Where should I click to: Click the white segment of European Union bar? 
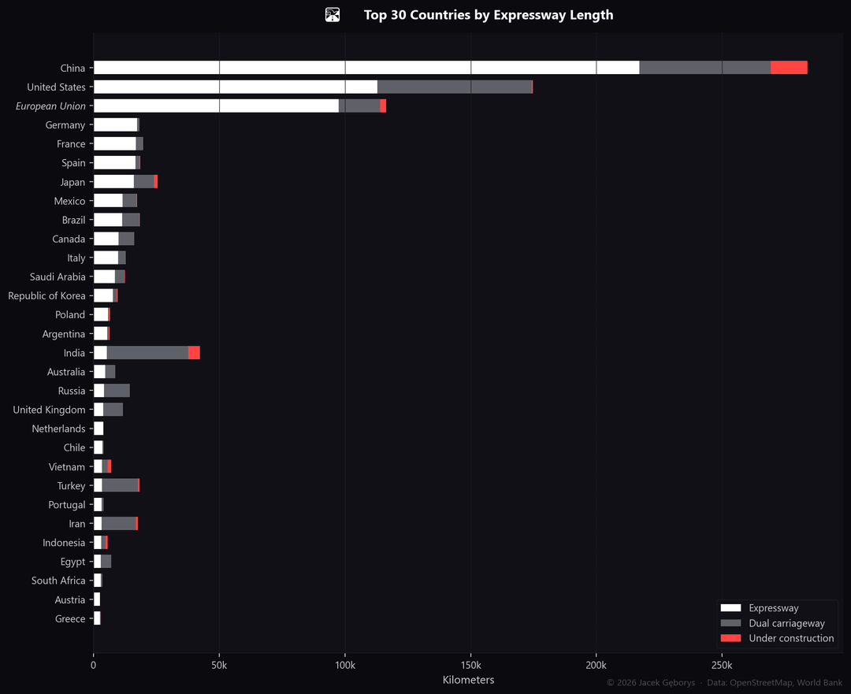(x=215, y=106)
